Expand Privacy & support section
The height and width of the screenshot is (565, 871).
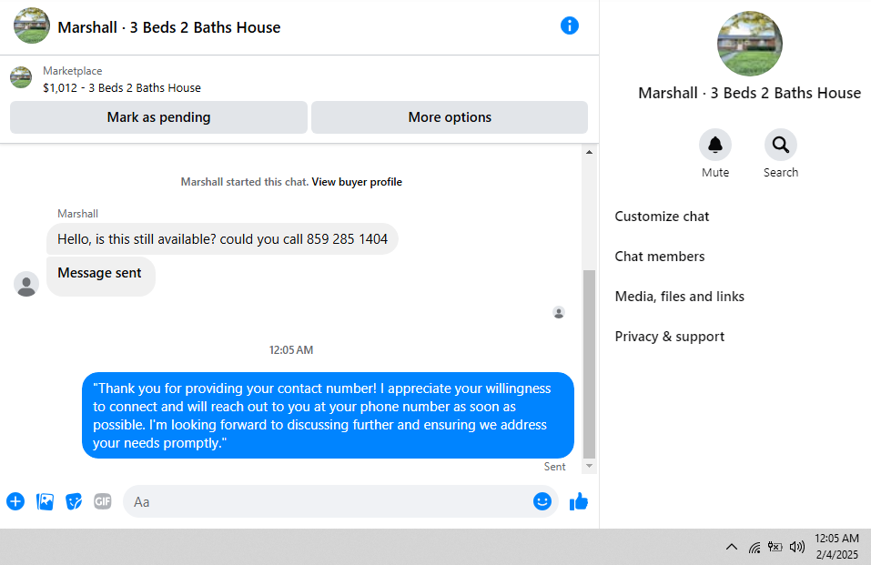click(669, 336)
